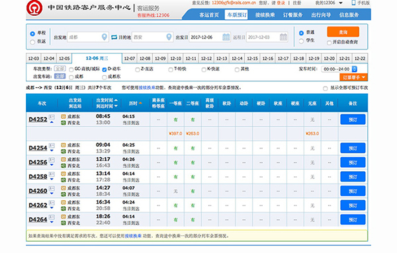Image resolution: width=397 pixels, height=253 pixels.
Task: Check the K-快速 train type filter
Action: (204, 69)
